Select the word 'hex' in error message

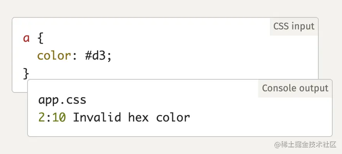point(138,118)
